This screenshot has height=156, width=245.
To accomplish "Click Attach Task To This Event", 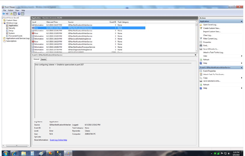I will (x=213, y=74).
